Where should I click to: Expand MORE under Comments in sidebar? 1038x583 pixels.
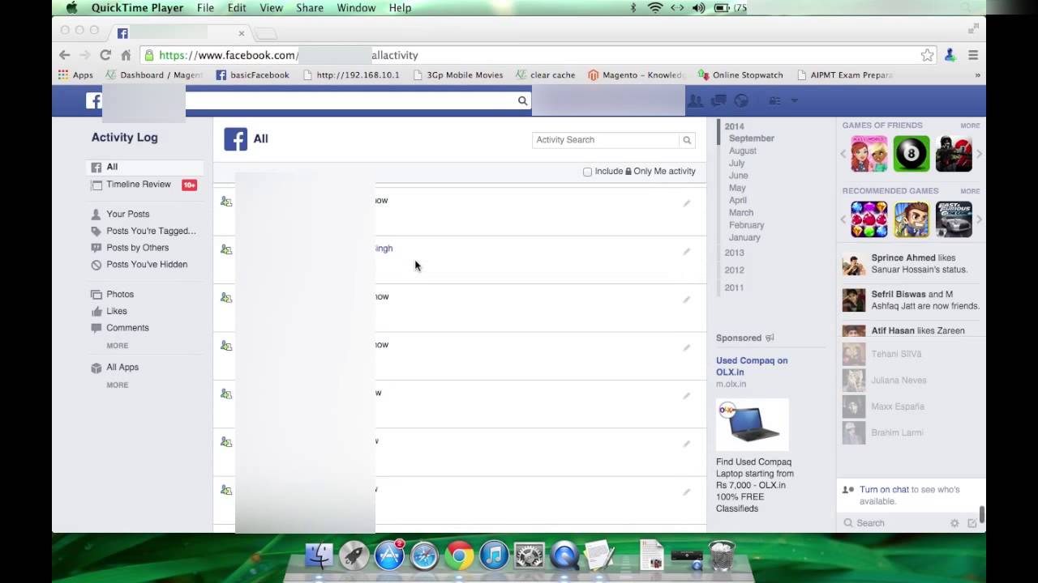(118, 346)
